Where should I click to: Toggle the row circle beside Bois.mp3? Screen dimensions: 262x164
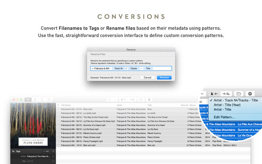coord(58,109)
